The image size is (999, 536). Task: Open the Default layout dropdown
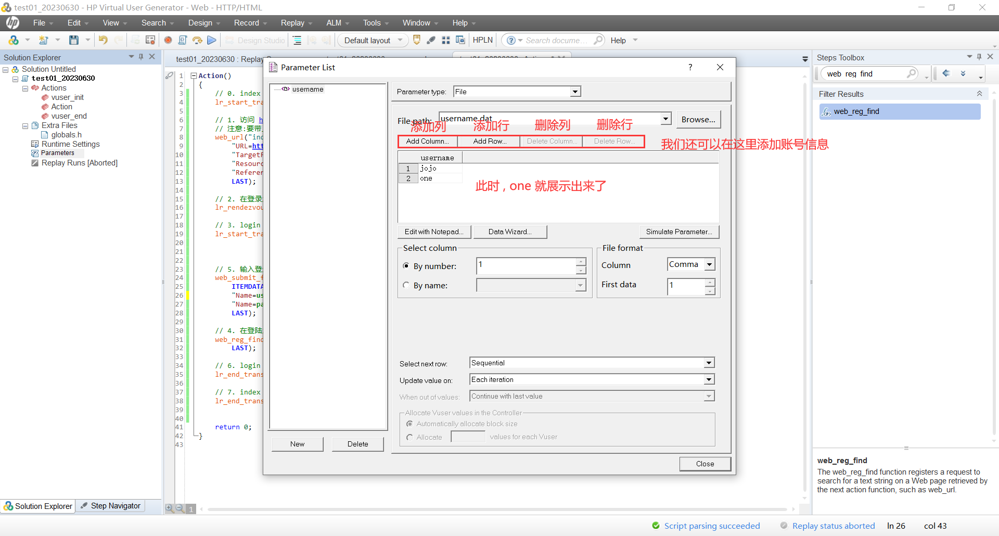pos(373,40)
